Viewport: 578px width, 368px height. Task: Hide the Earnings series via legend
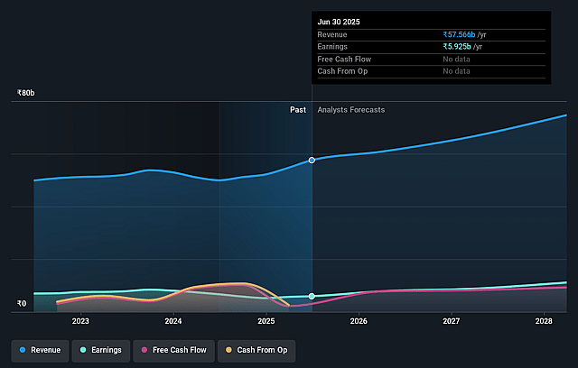[x=101, y=349]
